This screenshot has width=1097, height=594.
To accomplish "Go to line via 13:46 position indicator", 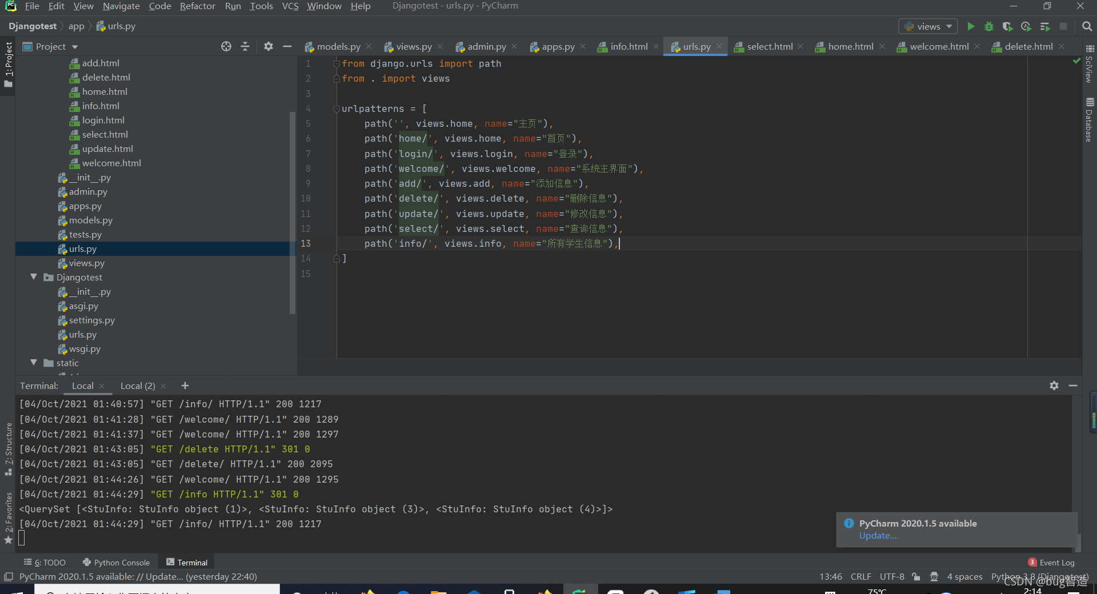I will coord(831,577).
